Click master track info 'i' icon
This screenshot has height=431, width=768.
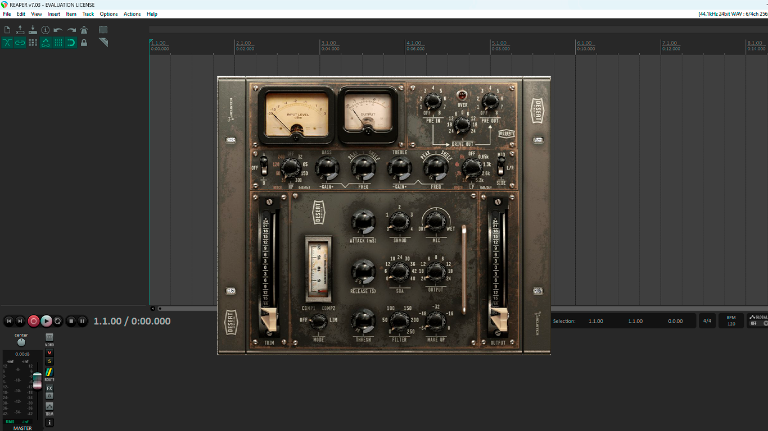click(x=49, y=422)
